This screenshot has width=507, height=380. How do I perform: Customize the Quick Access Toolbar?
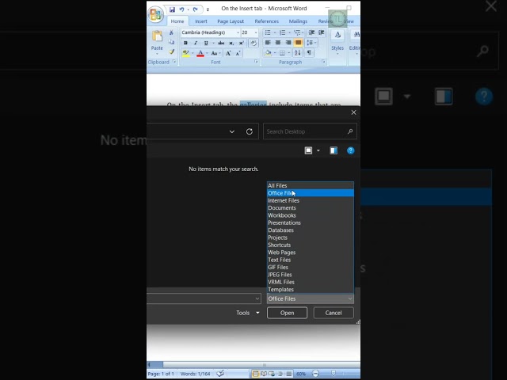tap(208, 9)
